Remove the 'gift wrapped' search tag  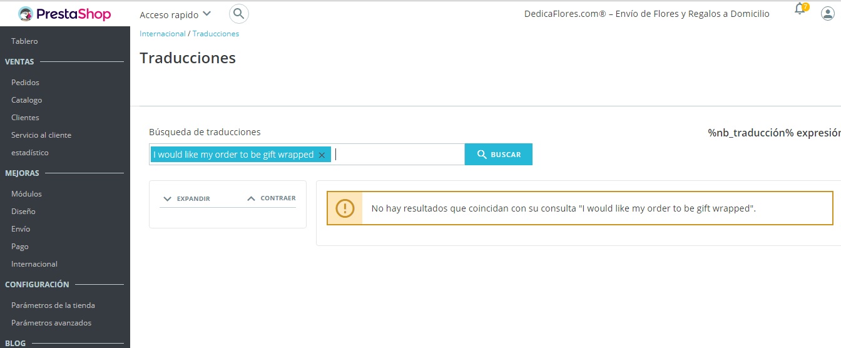pyautogui.click(x=322, y=155)
